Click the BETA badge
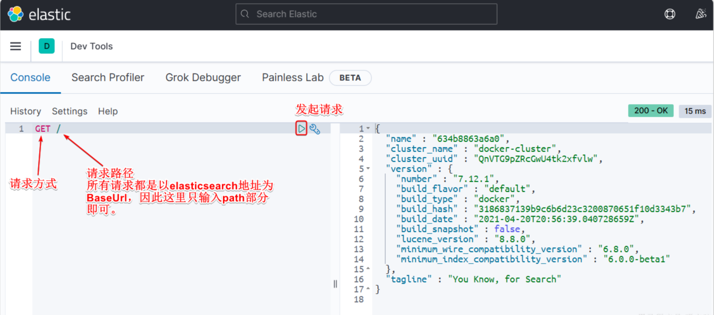The image size is (714, 315). 350,78
